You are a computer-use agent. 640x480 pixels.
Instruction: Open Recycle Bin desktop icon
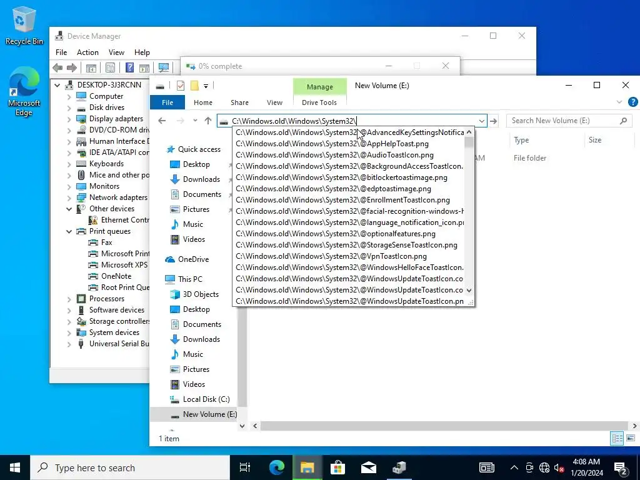tap(24, 26)
